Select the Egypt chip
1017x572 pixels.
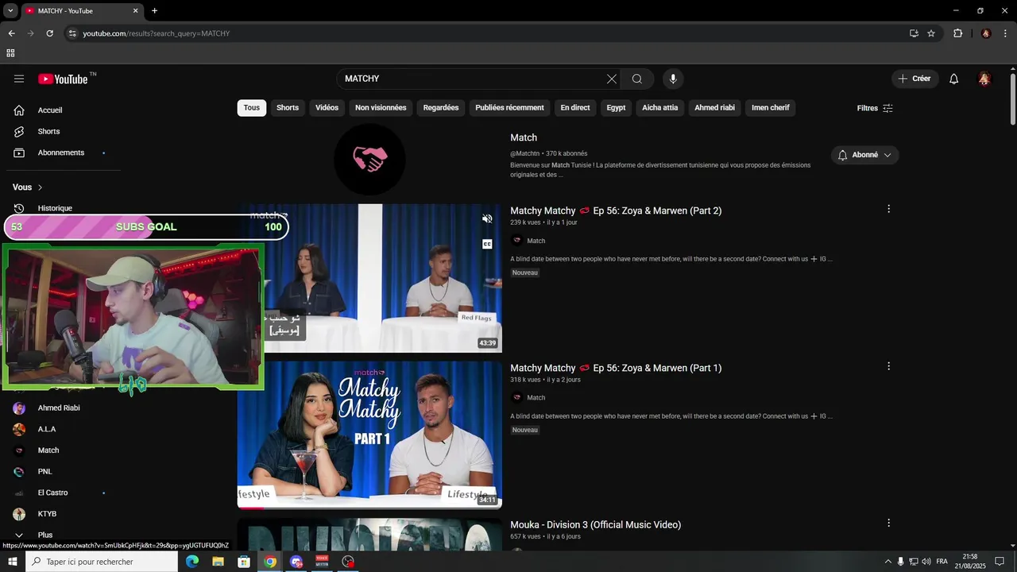[x=616, y=108]
